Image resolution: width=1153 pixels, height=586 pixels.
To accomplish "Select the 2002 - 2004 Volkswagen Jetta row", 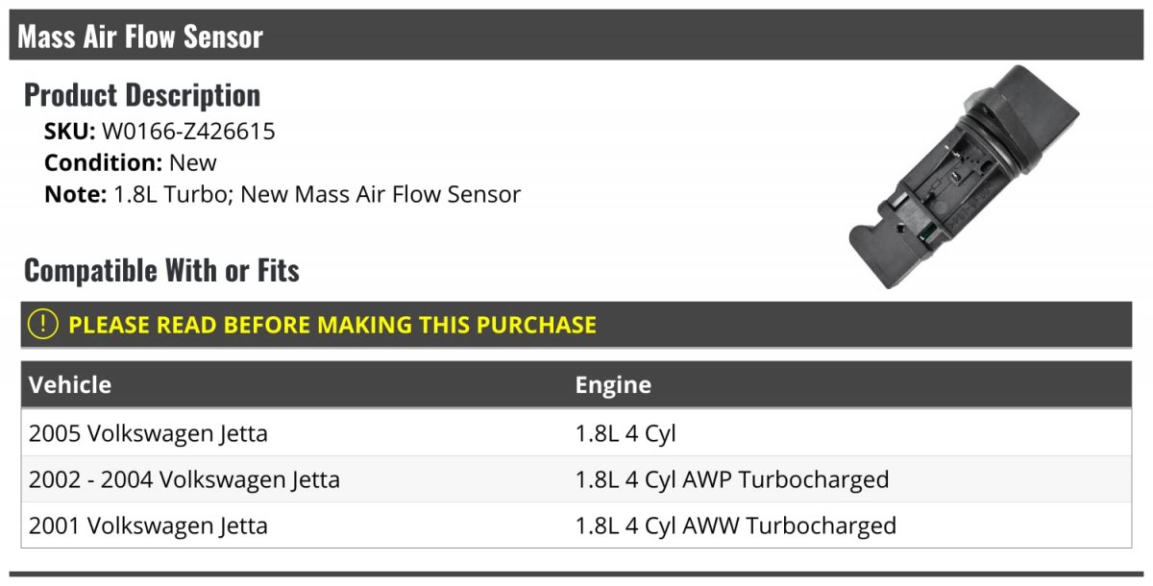I will coord(576,479).
